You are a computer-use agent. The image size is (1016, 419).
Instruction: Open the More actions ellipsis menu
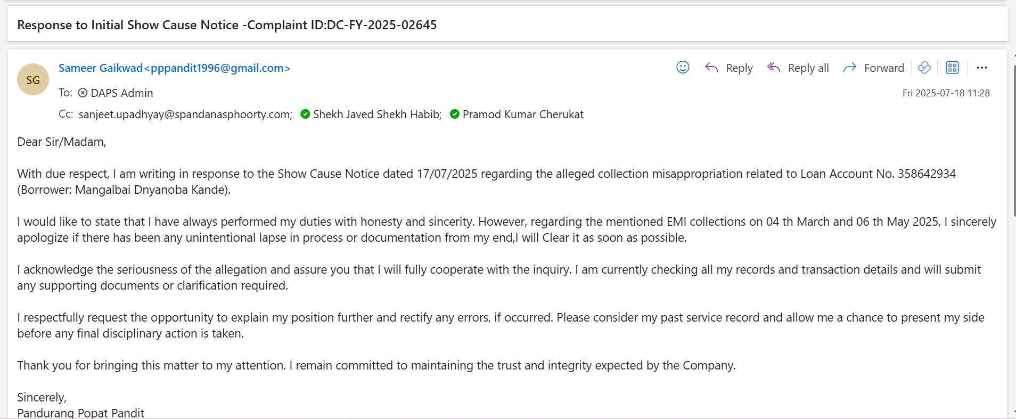pyautogui.click(x=982, y=68)
